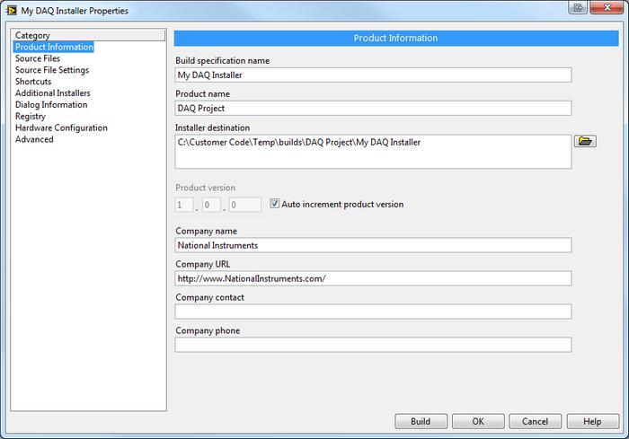Click the product version fix number field
Viewport: 629px width, 439px height.
pyautogui.click(x=245, y=205)
